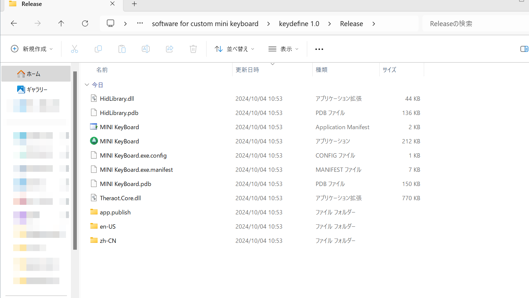Refresh the current folder view
Screen dimensions: 529x298
pos(85,23)
